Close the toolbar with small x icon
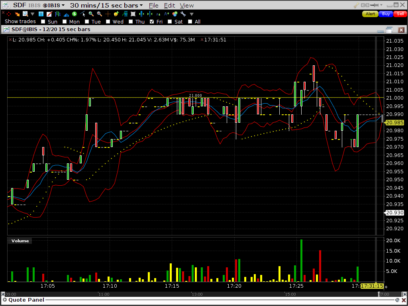408x306 pixels. (x=3, y=12)
